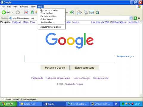Click the Messenger people icon in toolbar
This screenshot has width=143, height=107.
pyautogui.click(x=97, y=12)
